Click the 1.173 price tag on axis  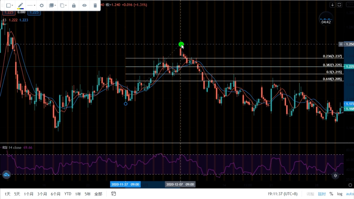349,104
